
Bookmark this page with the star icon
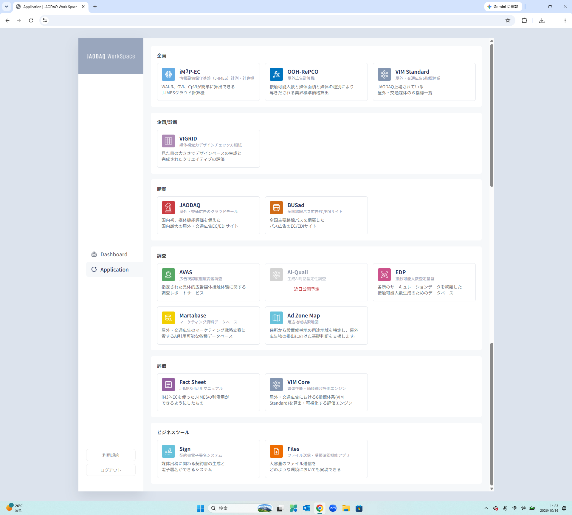[508, 20]
